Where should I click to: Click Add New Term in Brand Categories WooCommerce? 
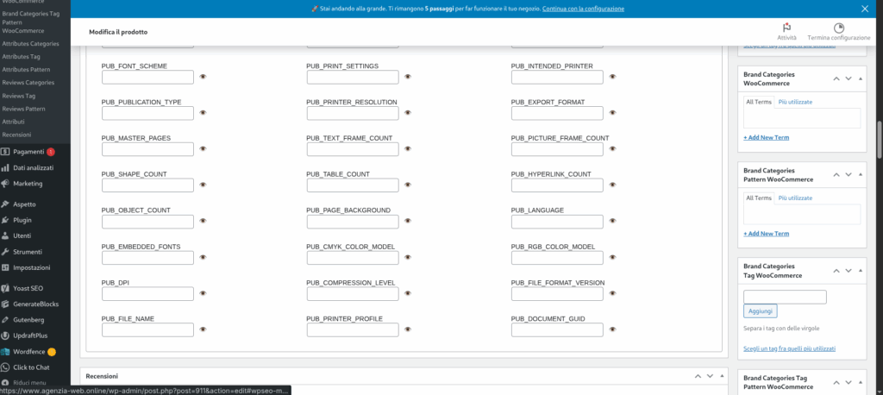766,137
